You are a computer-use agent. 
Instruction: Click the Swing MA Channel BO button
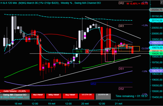click(x=15, y=96)
